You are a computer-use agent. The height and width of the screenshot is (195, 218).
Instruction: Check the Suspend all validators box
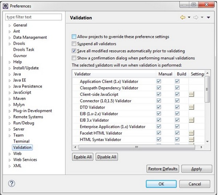(x=74, y=44)
